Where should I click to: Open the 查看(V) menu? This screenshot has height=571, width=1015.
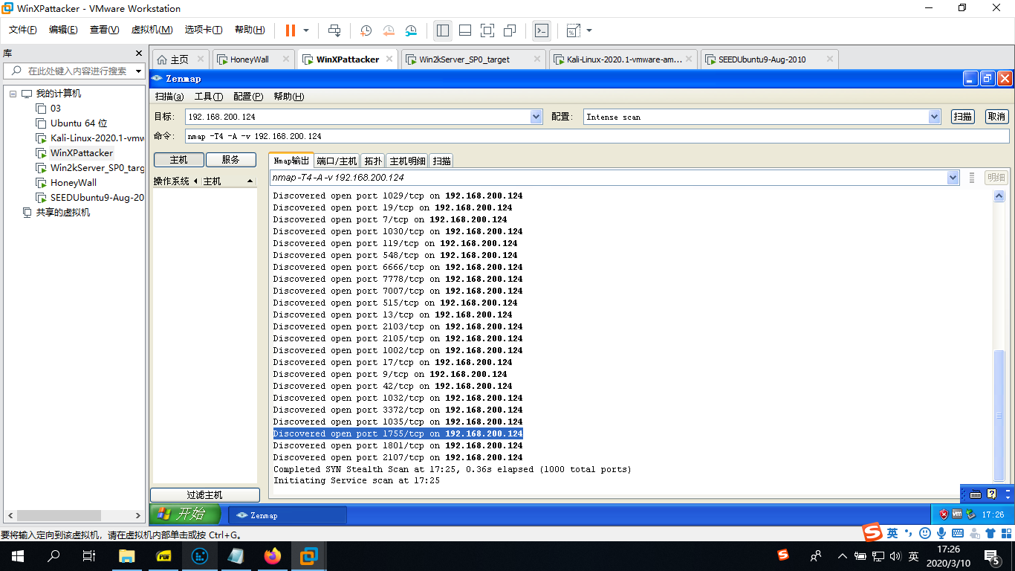coord(104,30)
